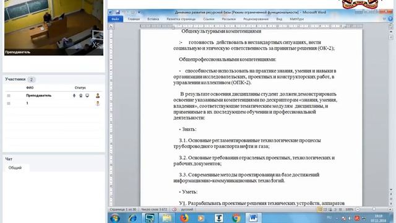Screen dimensions: 396x223
Task: Open the Рецензирование ribbon tab
Action: click(256, 19)
